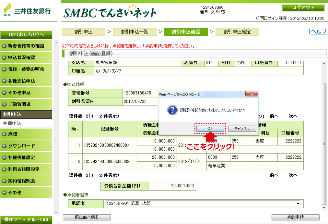Click the 割引申込確定 step tab
The height and width of the screenshot is (224, 328).
coord(237,32)
